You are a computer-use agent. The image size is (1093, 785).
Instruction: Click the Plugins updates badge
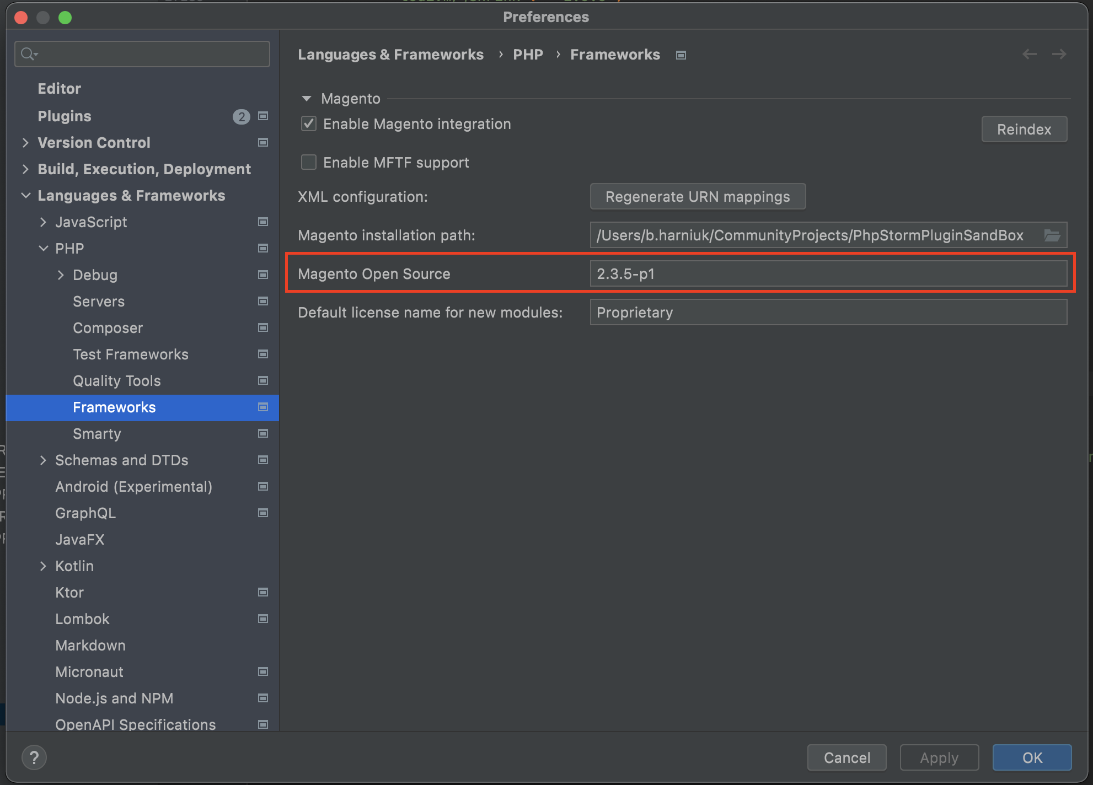241,116
